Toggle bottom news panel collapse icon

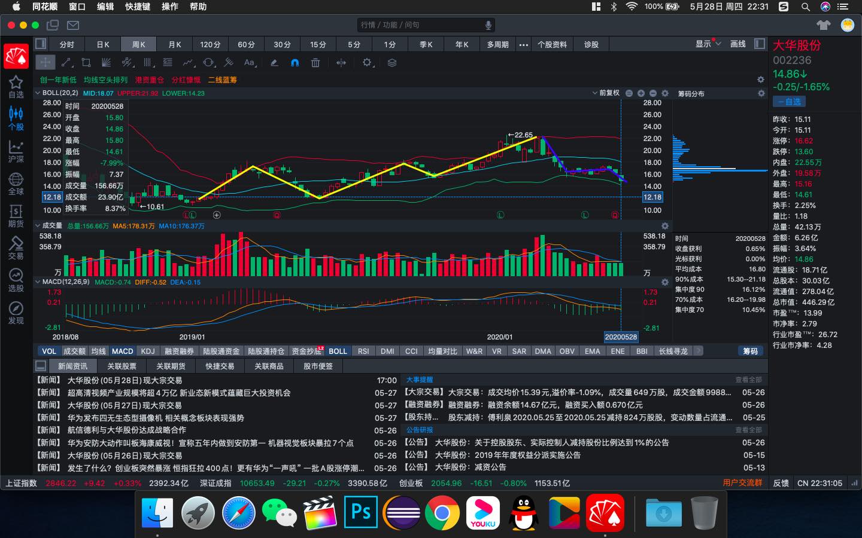(x=41, y=366)
